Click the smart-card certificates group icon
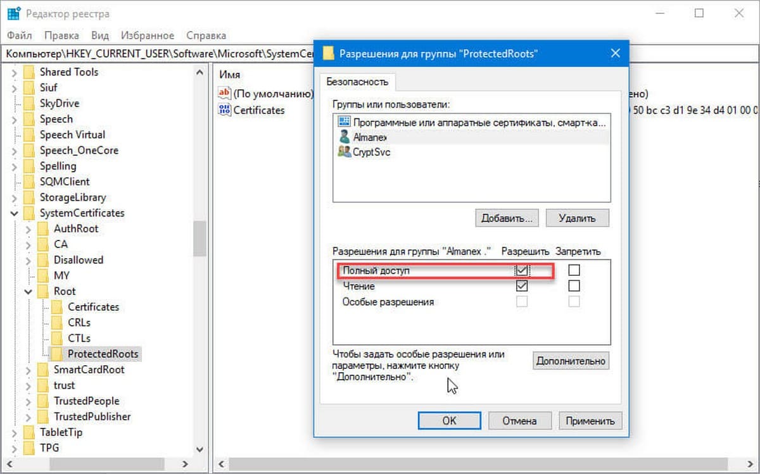The width and height of the screenshot is (760, 474). click(x=345, y=122)
